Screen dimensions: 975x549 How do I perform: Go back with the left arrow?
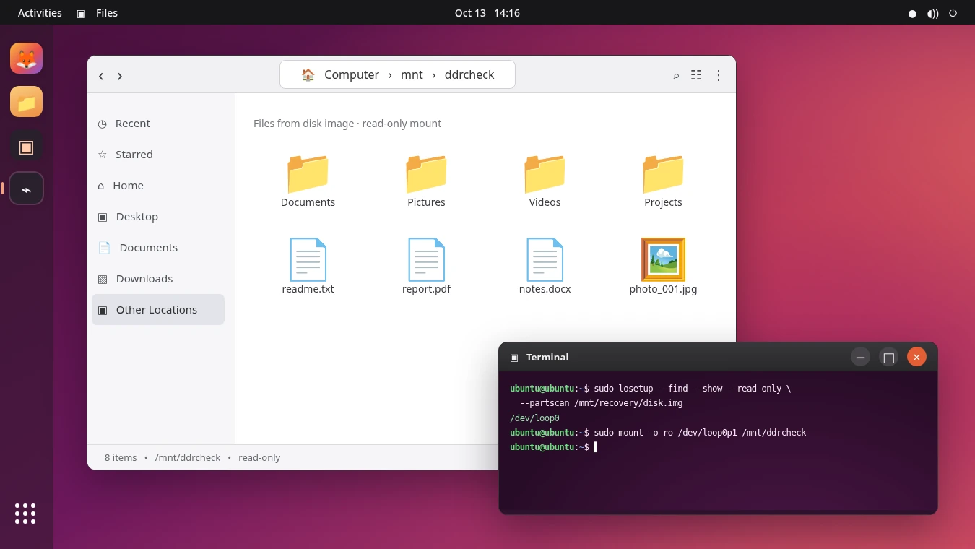tap(101, 75)
